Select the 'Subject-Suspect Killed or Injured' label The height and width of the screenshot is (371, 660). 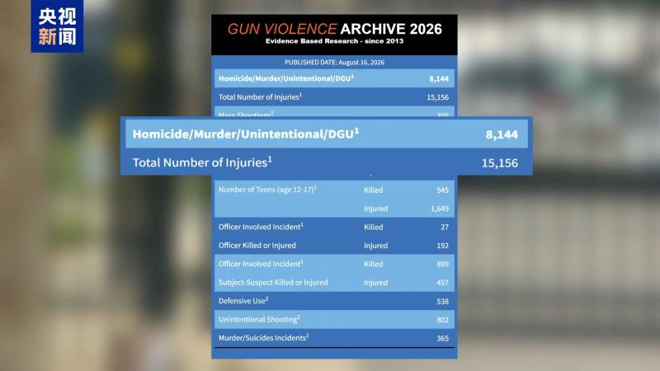pos(273,283)
